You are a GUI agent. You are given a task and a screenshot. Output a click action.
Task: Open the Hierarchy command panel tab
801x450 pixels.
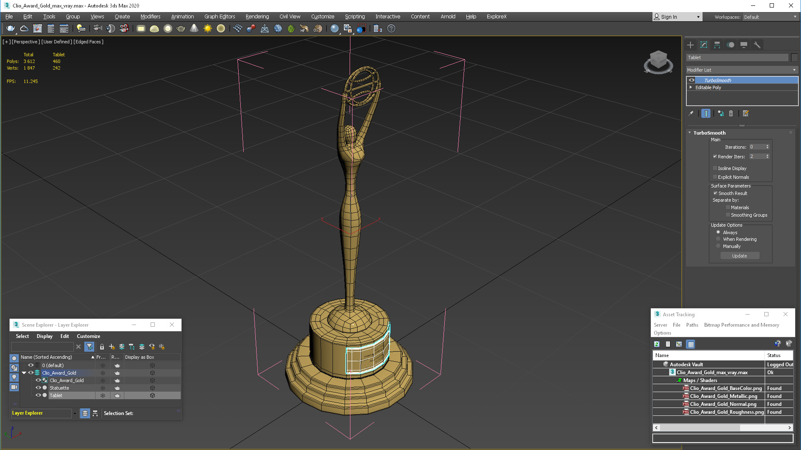coord(717,45)
